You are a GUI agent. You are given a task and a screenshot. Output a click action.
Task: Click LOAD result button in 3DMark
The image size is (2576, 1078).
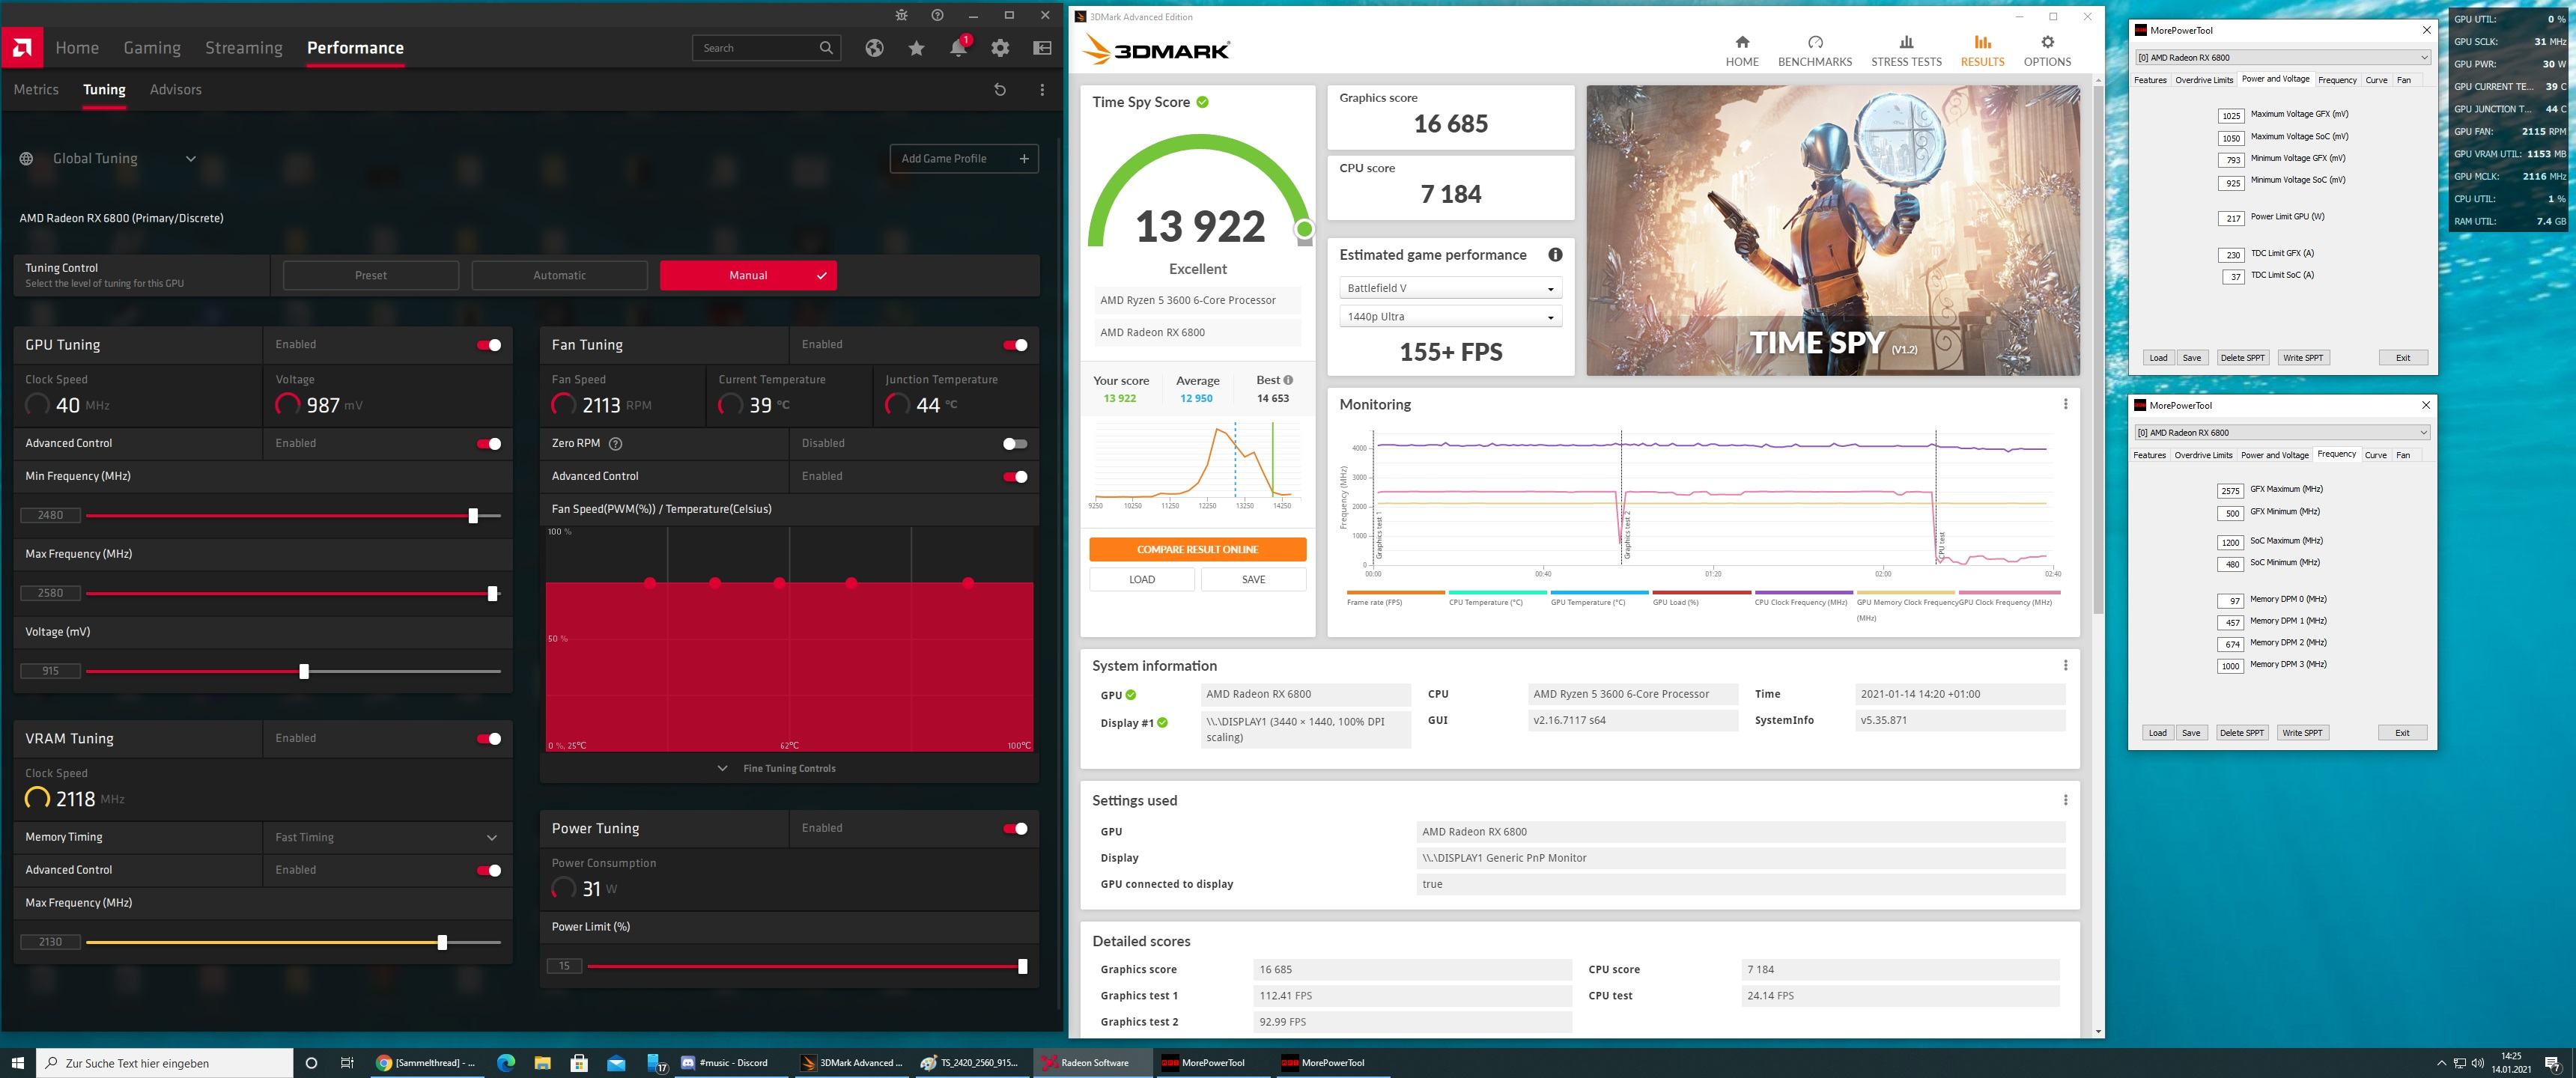tap(1141, 579)
